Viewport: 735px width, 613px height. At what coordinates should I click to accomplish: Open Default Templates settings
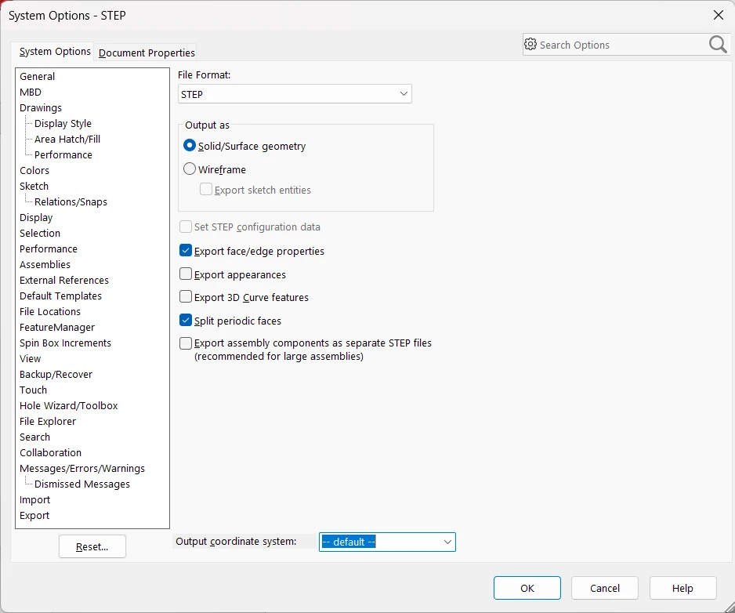click(60, 296)
